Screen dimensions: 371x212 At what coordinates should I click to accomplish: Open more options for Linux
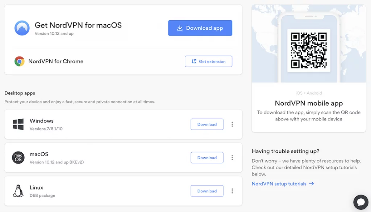pos(232,191)
